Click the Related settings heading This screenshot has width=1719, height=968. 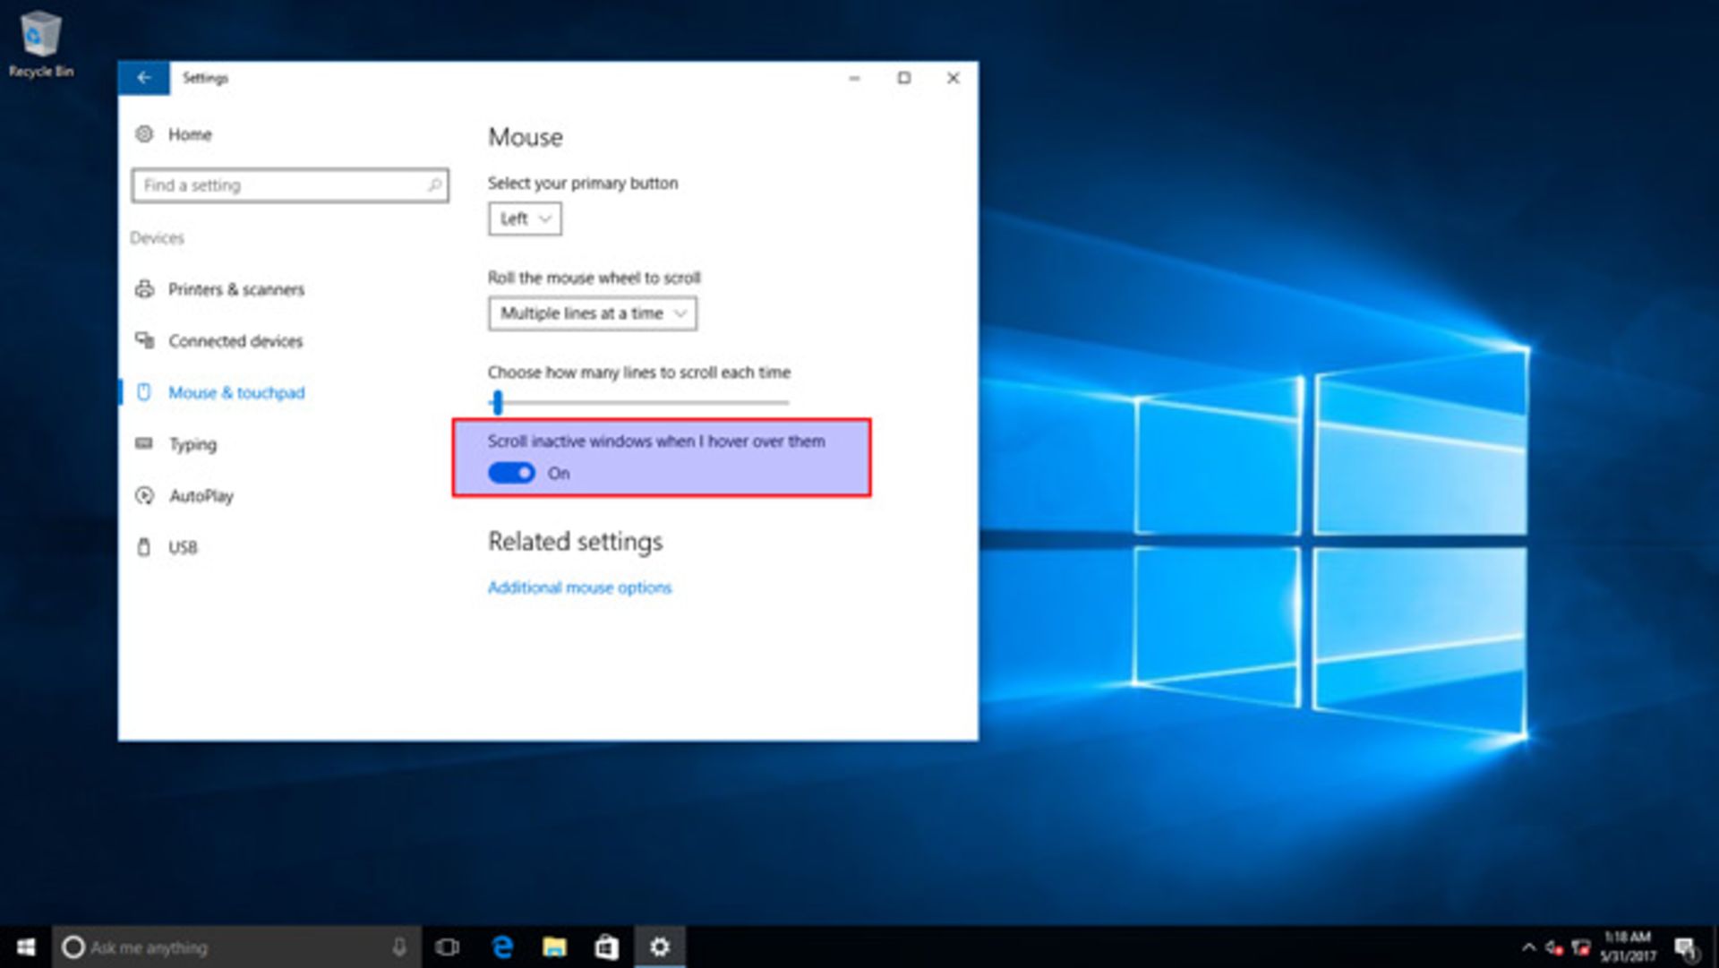[576, 542]
